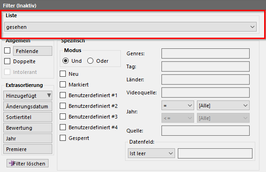Click the Fehlende button

tap(33, 51)
